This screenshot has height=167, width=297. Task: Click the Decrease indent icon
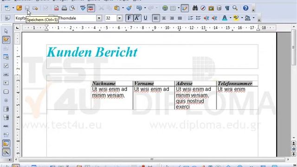coord(206,18)
